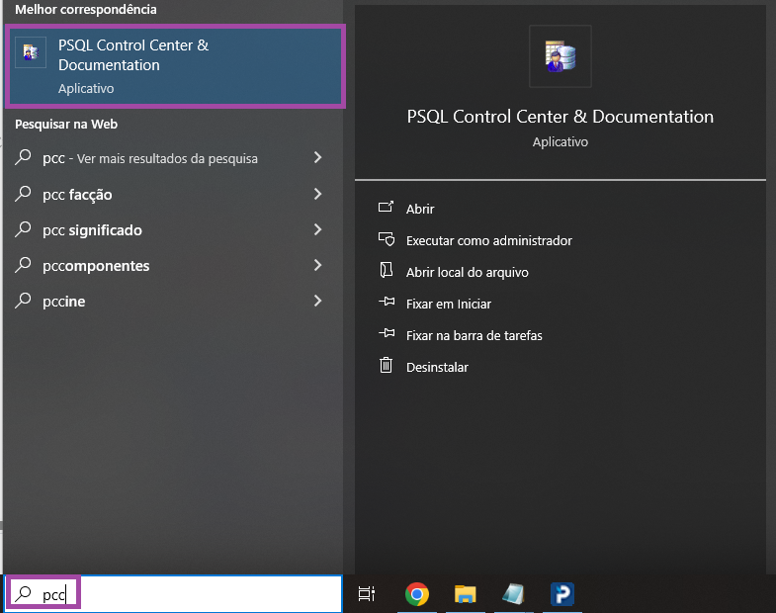Click the shield icon beside Executar como administrador
Image resolution: width=776 pixels, height=613 pixels.
[x=387, y=239]
